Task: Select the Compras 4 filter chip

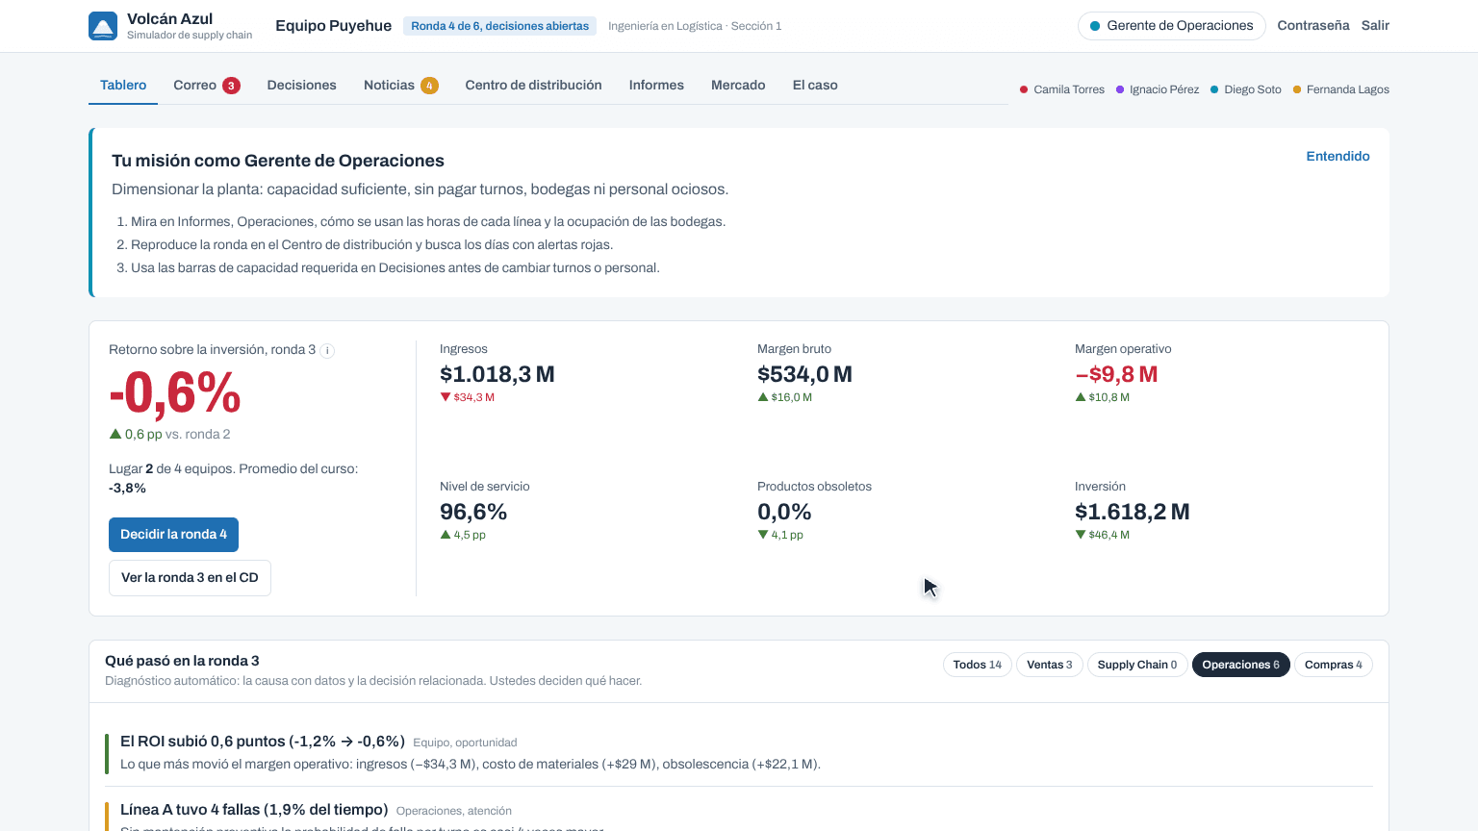Action: [1334, 665]
